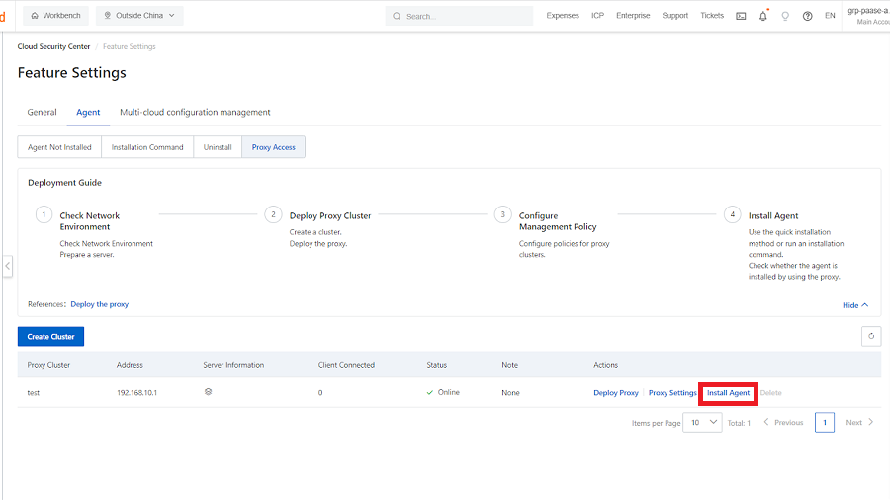Refresh the proxy cluster list

click(x=870, y=336)
